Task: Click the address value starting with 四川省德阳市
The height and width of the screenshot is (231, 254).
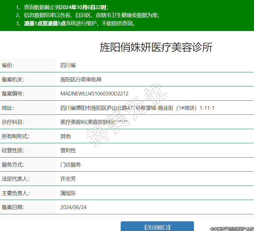Action: tap(137, 108)
